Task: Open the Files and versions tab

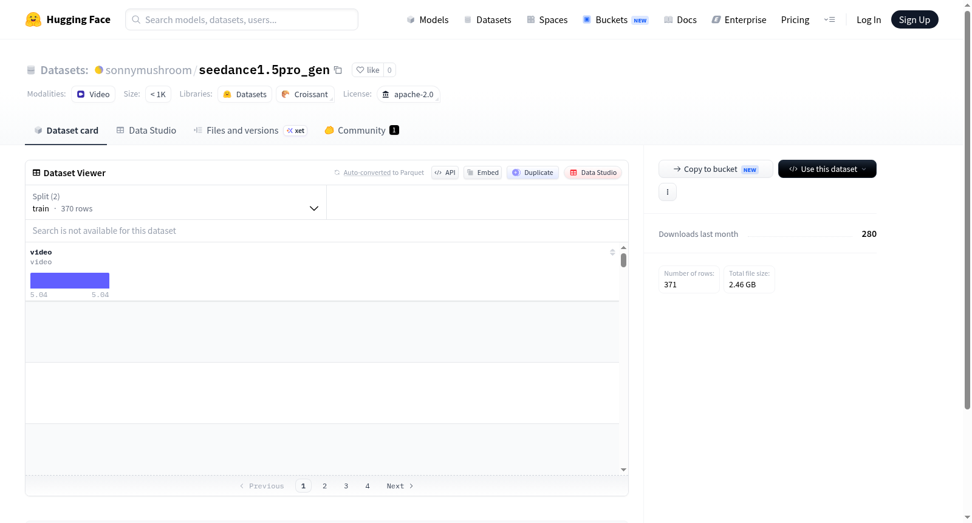Action: pyautogui.click(x=250, y=130)
